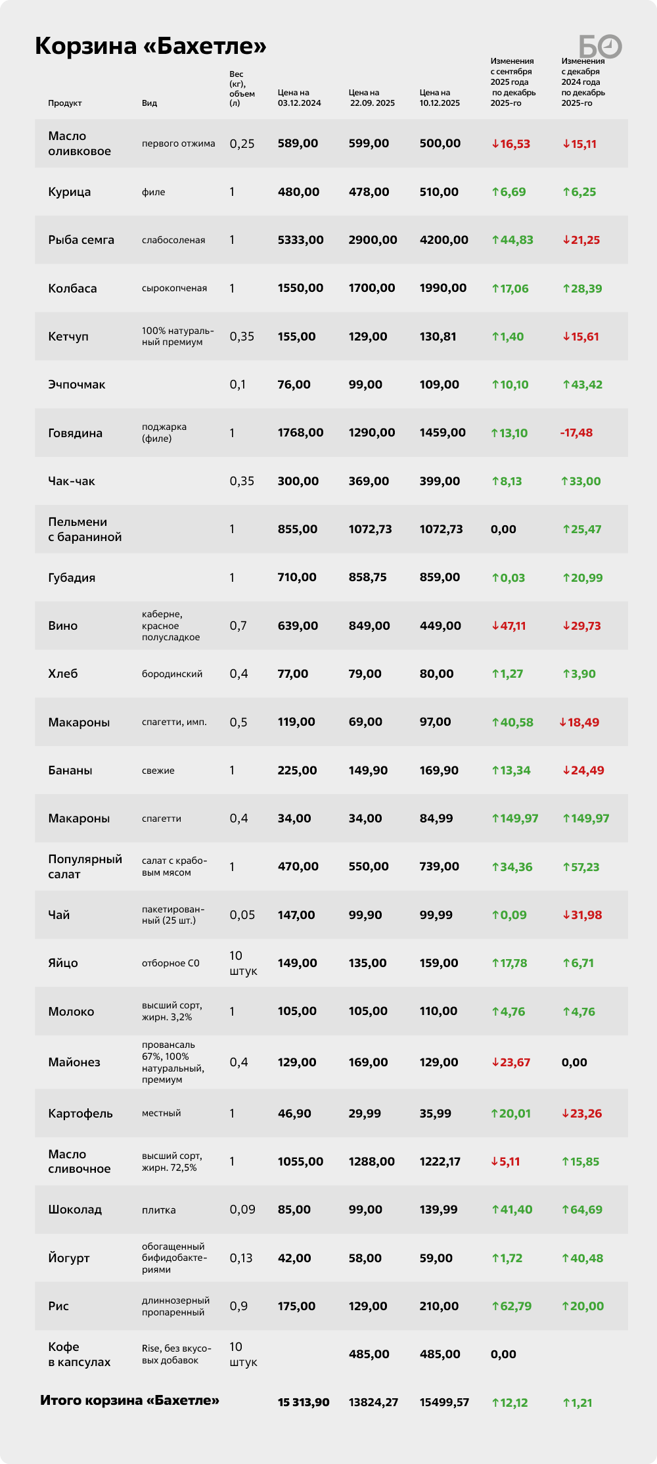
Task: Click red down arrow beside 16,53
Action: click(495, 144)
